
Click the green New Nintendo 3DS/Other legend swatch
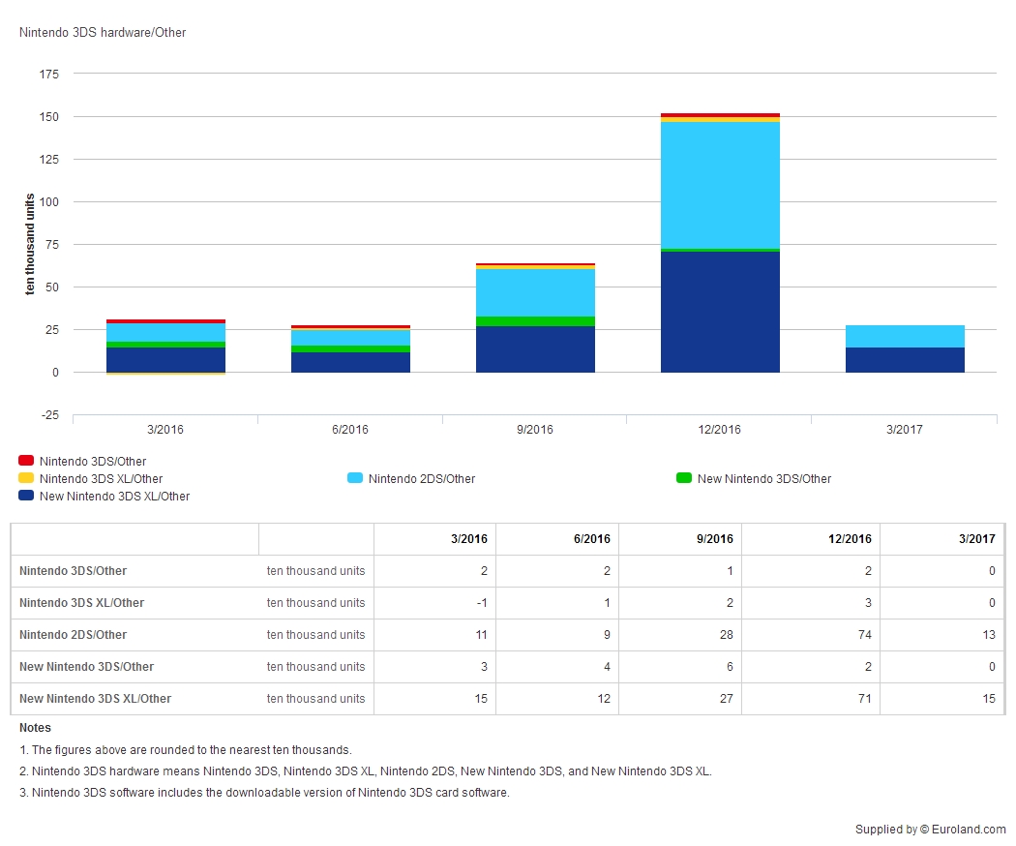coord(683,478)
